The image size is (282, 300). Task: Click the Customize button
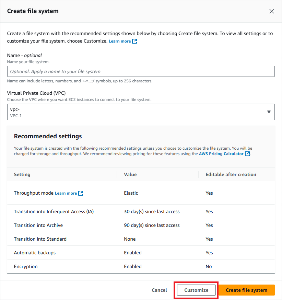point(196,290)
